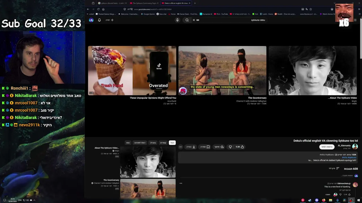Click the taskbar volume speaker icon

pos(27,200)
